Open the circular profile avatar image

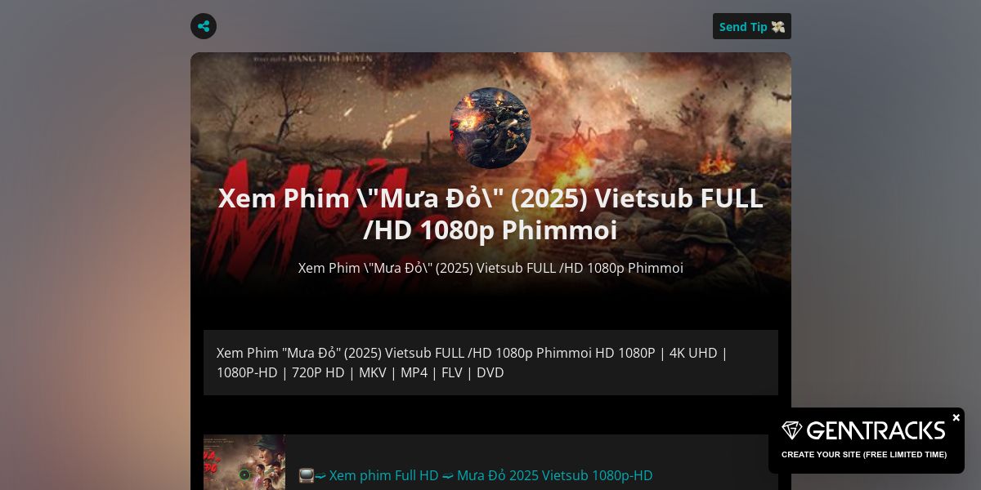point(490,128)
